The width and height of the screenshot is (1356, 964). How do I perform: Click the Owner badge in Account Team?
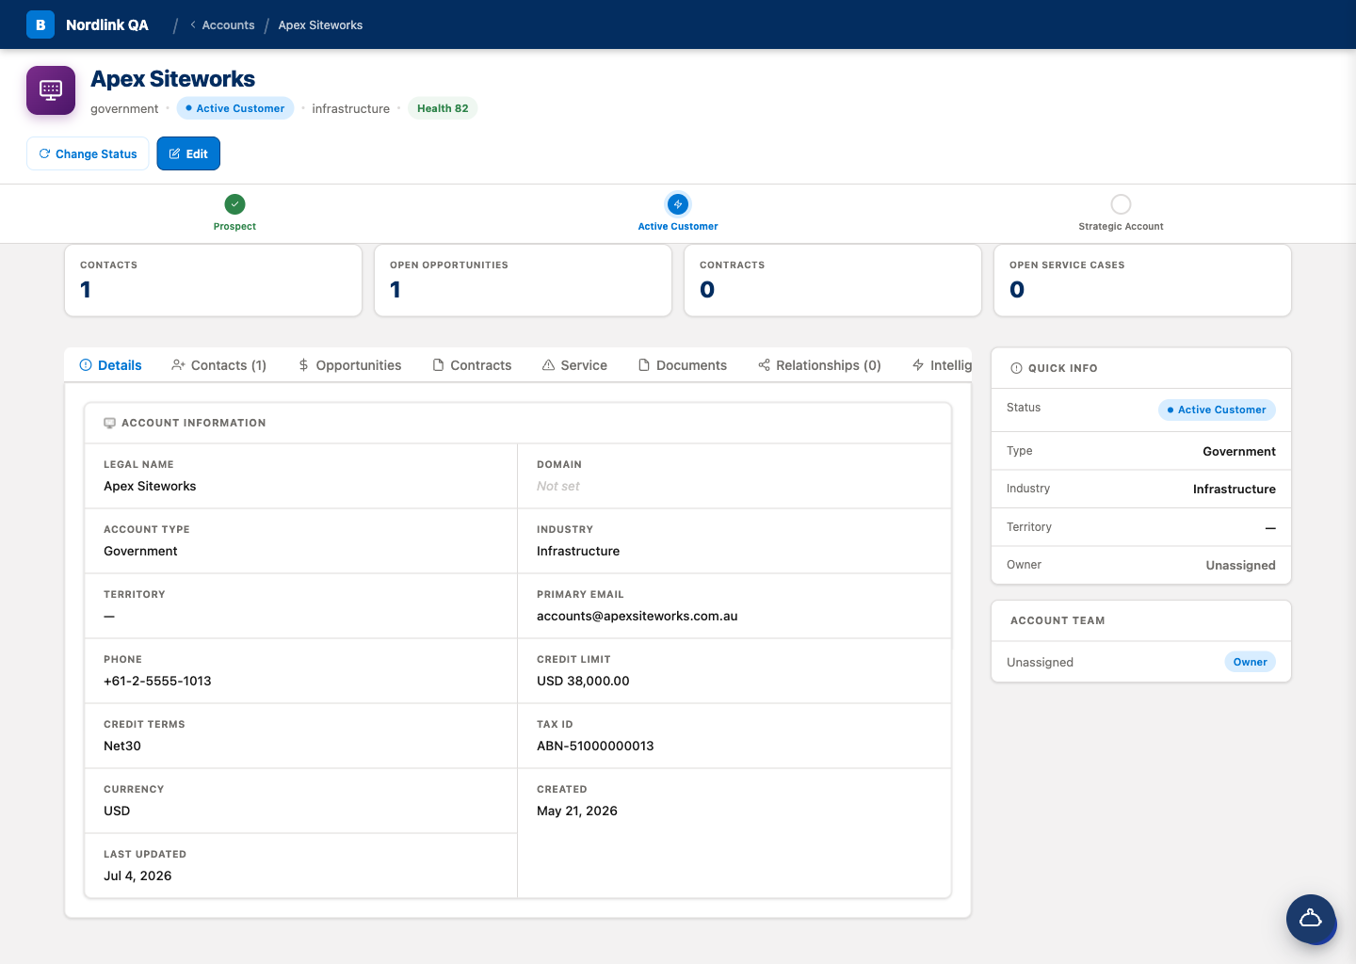[x=1250, y=662]
